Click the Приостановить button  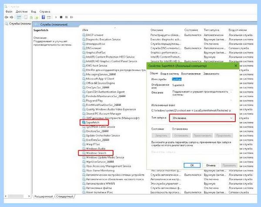point(203,136)
